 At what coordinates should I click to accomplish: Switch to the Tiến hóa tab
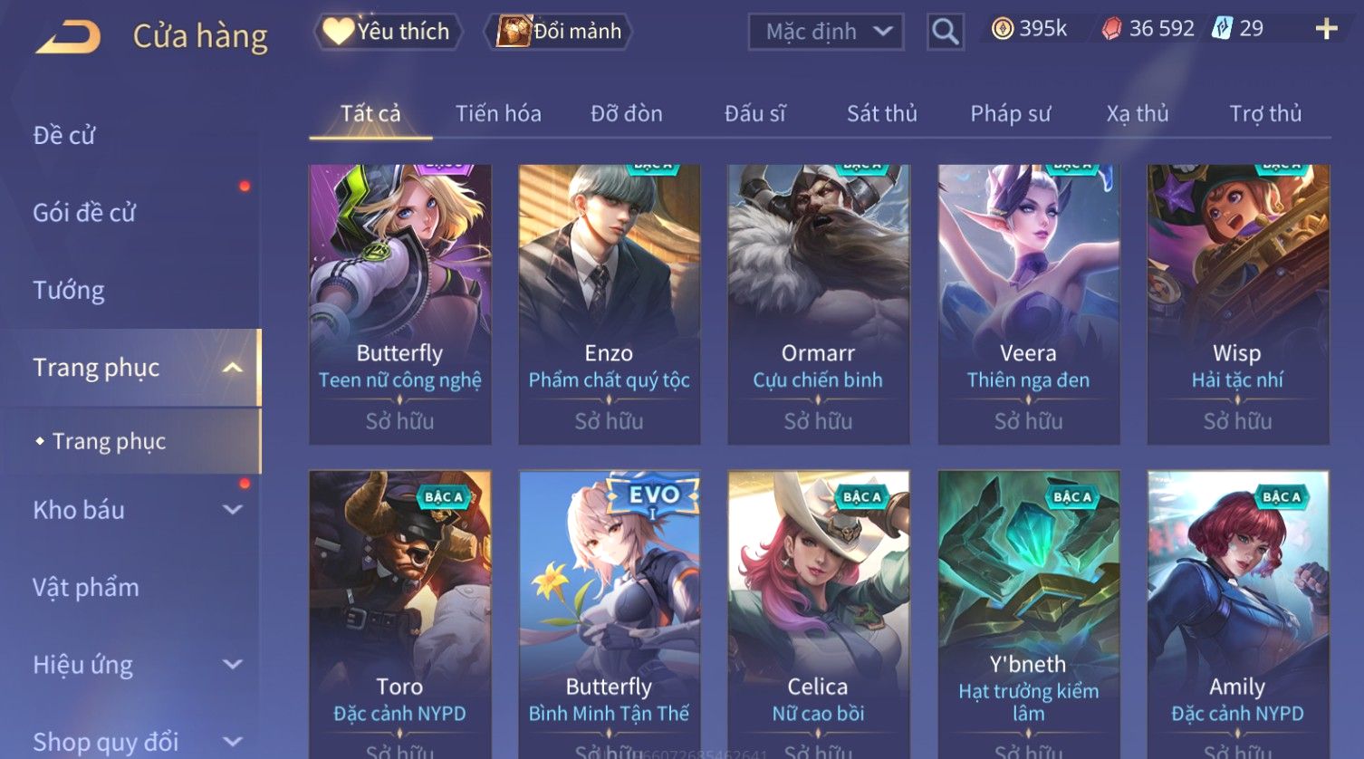pyautogui.click(x=498, y=114)
